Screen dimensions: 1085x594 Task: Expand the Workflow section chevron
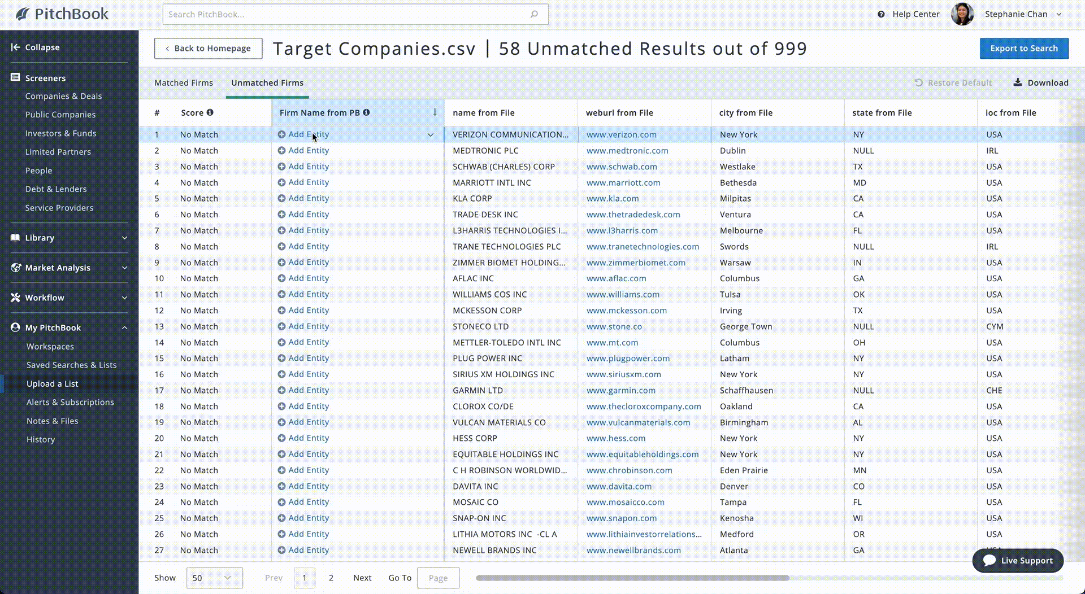[124, 298]
